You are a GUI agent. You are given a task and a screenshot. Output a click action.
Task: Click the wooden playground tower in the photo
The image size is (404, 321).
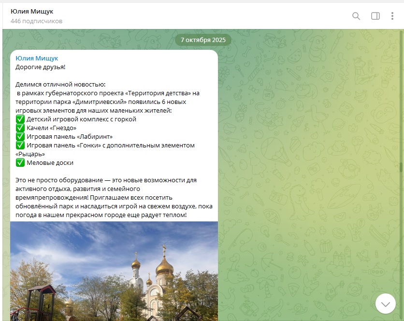point(41,301)
